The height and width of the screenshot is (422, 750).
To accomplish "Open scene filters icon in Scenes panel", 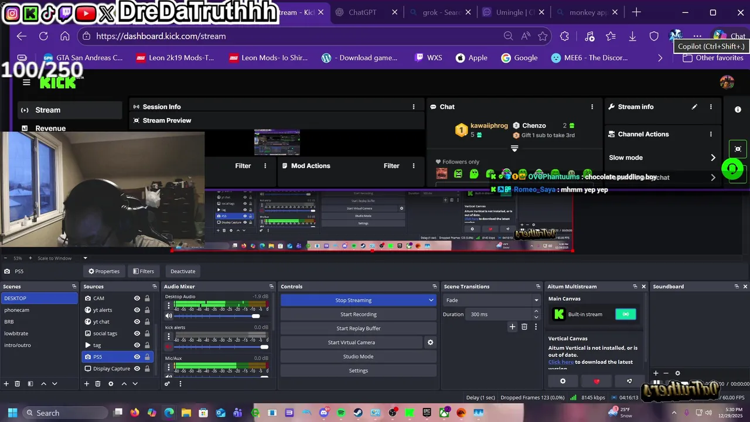I will point(30,384).
